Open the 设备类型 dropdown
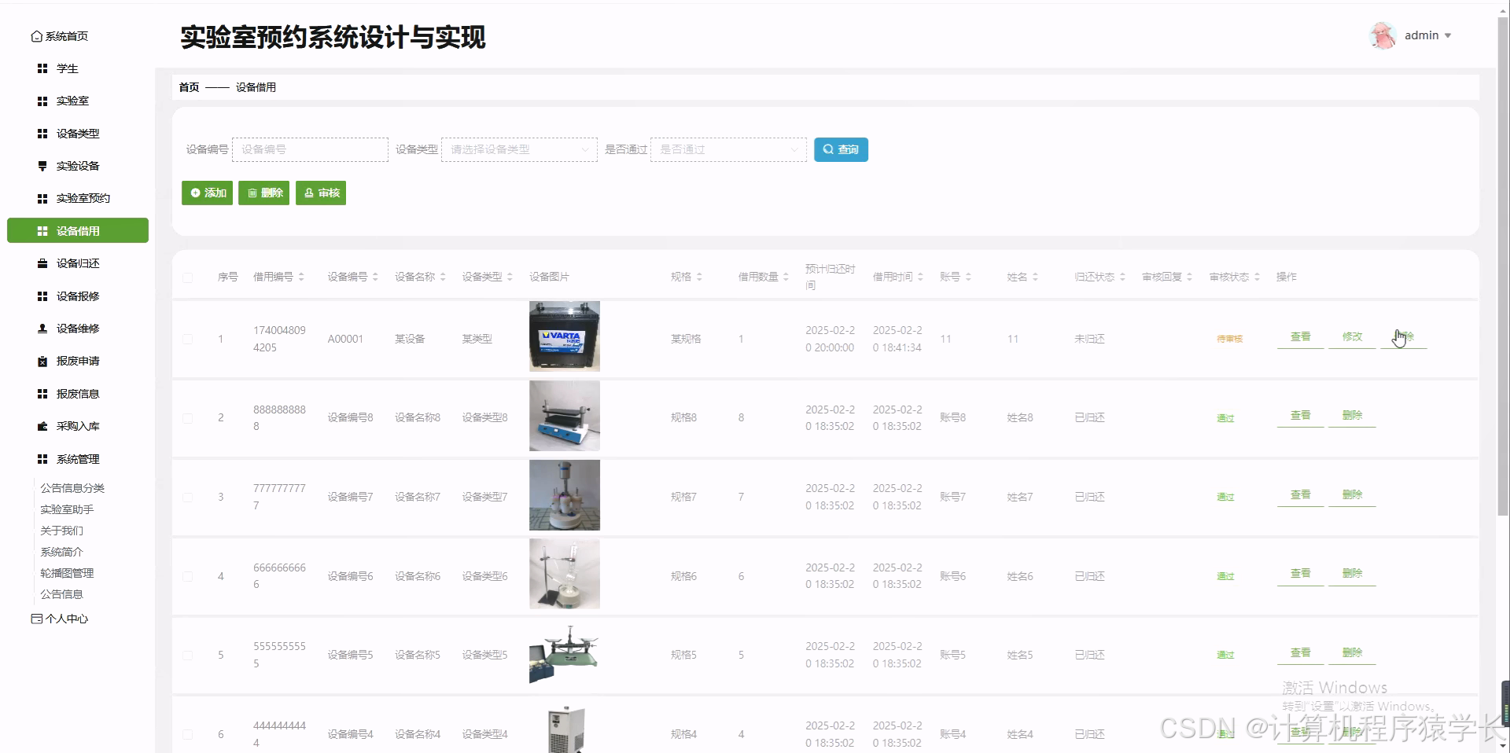 [x=517, y=149]
